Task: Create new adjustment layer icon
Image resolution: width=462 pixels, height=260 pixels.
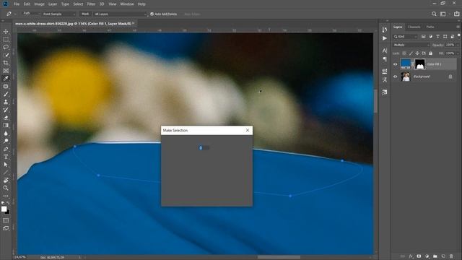Action: click(x=427, y=256)
